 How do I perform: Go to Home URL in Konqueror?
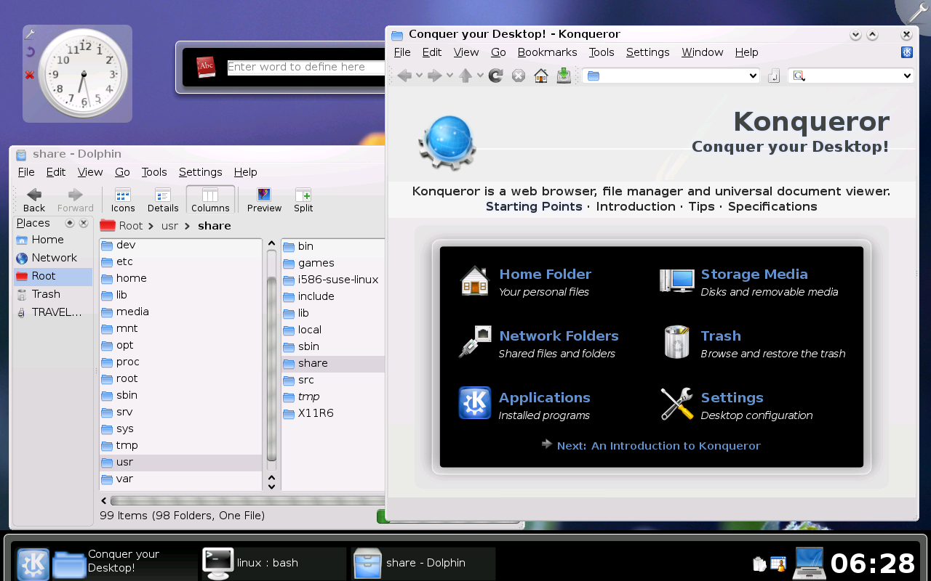click(x=541, y=76)
